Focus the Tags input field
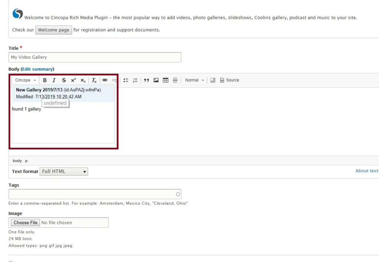 point(95,194)
